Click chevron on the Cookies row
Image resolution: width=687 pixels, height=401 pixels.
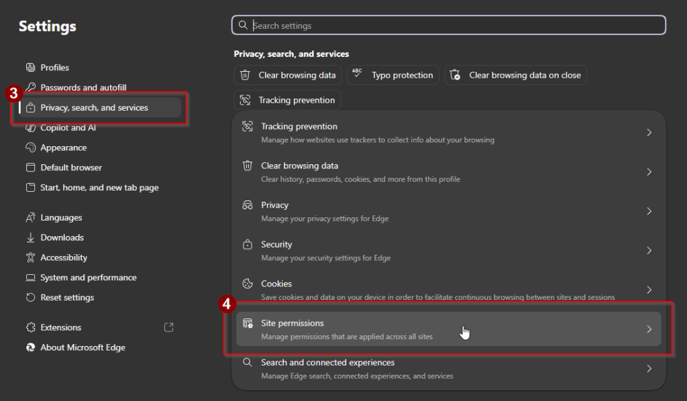[x=649, y=290]
